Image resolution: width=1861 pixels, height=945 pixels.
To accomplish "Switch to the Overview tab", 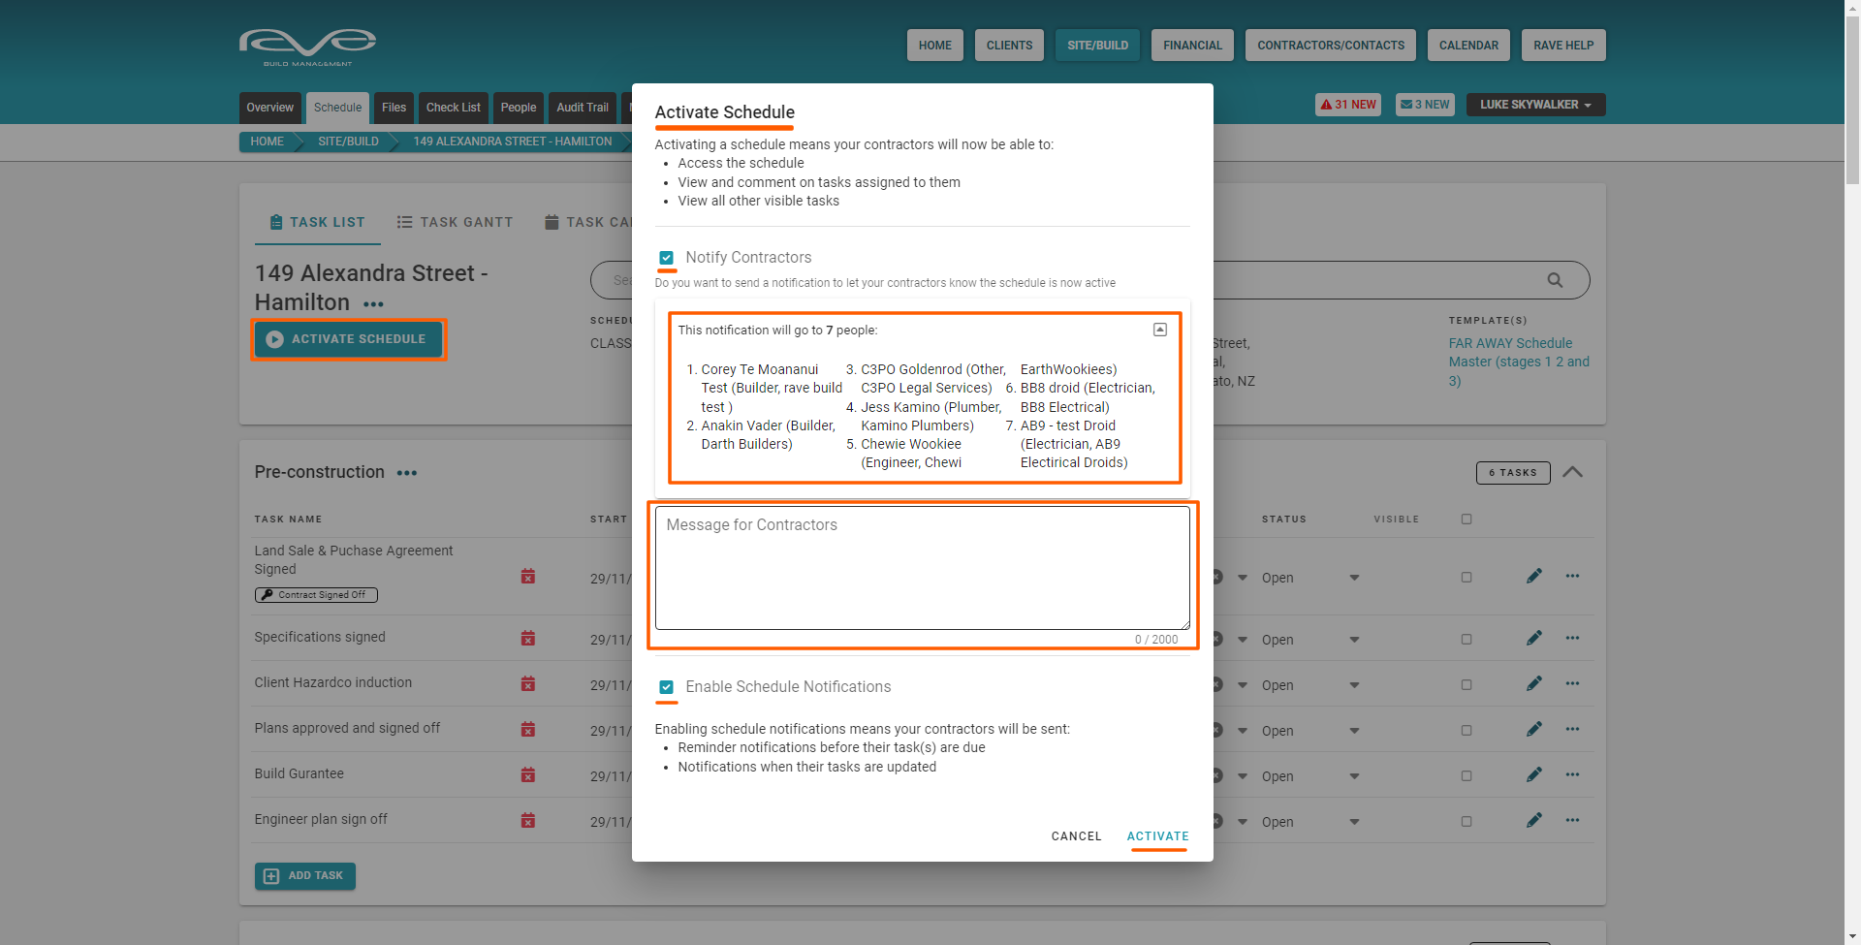I will point(269,108).
